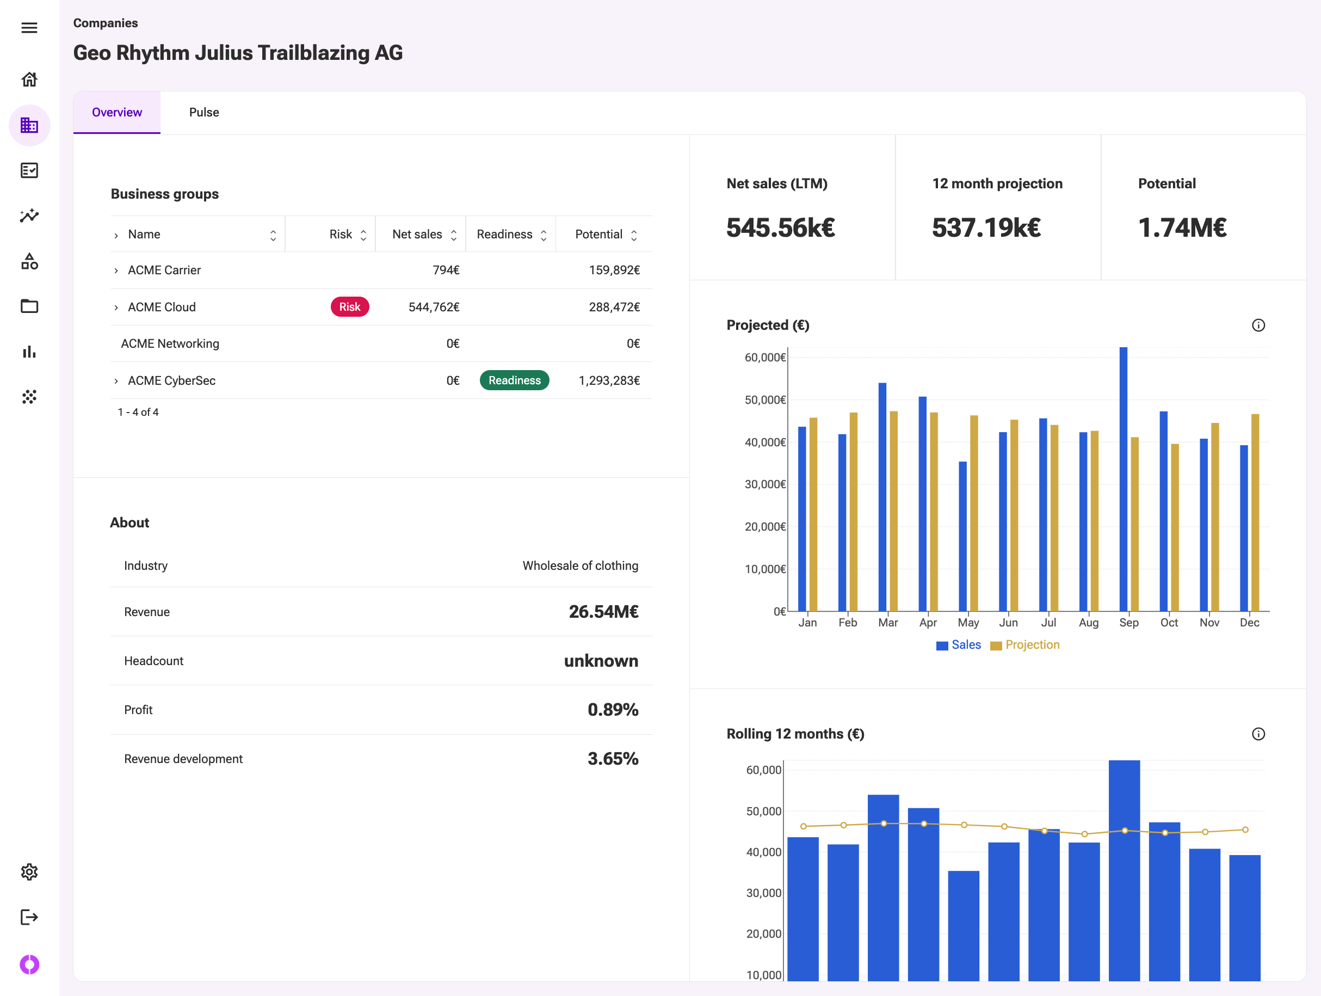Viewport: 1321px width, 996px height.
Task: Sort table by Risk column
Action: click(363, 235)
